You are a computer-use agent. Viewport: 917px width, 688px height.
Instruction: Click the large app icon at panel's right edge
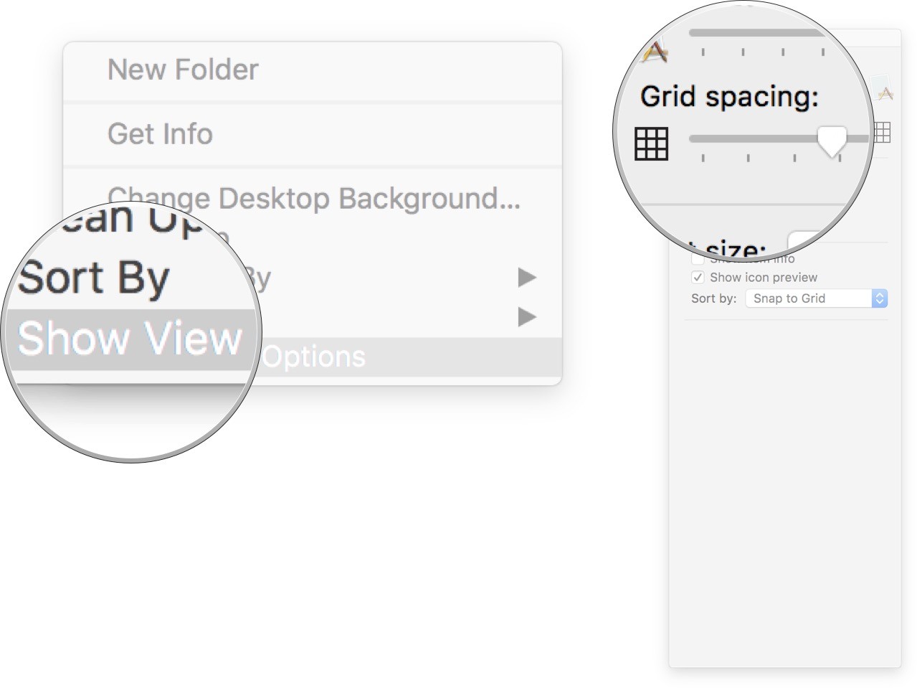(x=885, y=92)
